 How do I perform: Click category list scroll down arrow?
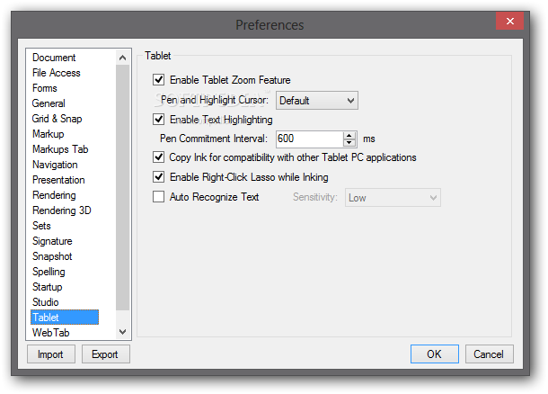tap(123, 332)
